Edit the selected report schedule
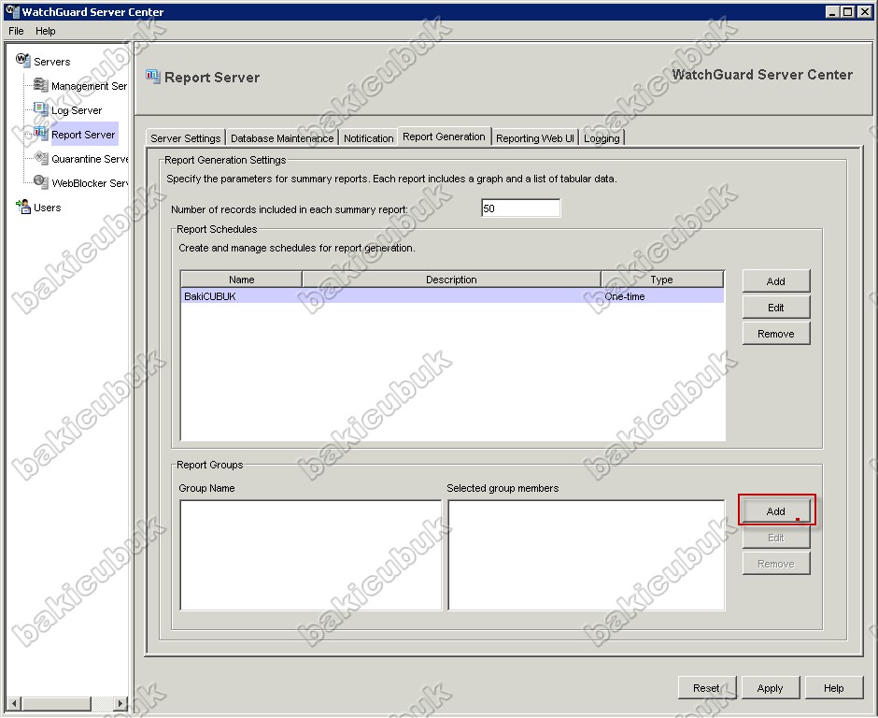878x718 pixels. coord(776,308)
